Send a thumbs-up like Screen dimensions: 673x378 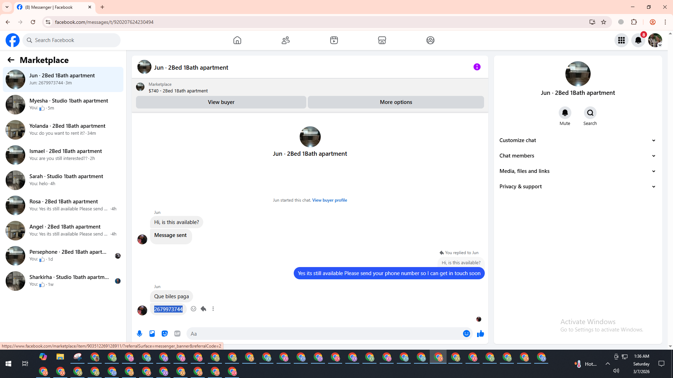(x=480, y=334)
